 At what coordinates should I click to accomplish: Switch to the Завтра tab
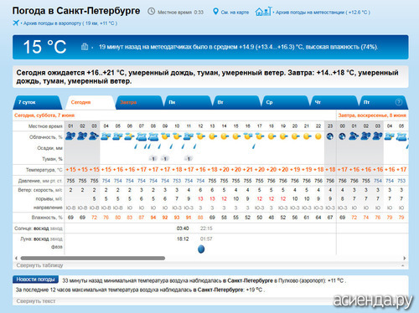pyautogui.click(x=138, y=102)
